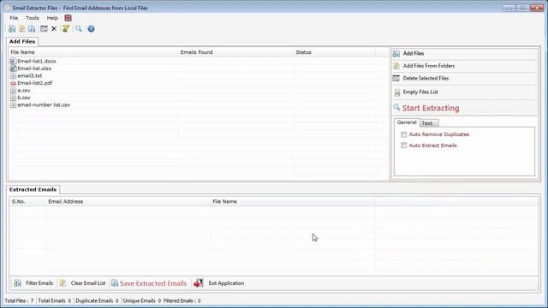This screenshot has width=548, height=308.
Task: Click the Email-list2.pdf file icon
Action: (13, 83)
